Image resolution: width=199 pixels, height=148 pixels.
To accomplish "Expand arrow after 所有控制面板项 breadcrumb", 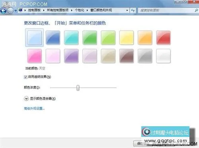I will [x=72, y=10].
